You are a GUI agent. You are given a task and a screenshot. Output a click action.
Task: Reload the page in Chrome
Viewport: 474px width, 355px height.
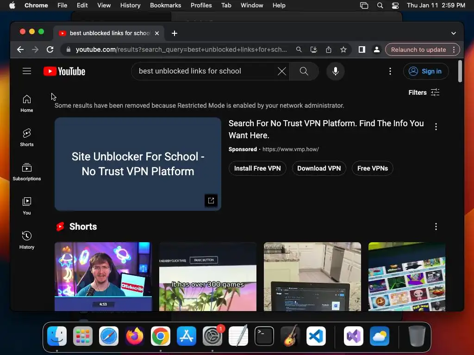point(50,49)
